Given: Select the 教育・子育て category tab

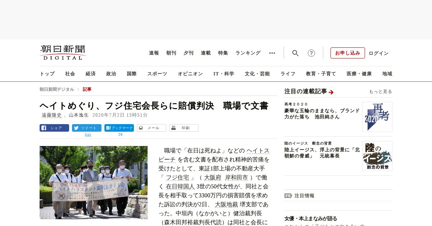Looking at the screenshot, I should (x=321, y=74).
